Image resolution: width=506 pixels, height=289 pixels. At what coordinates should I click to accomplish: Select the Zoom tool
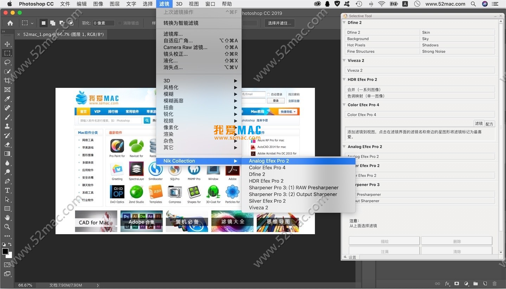7,227
